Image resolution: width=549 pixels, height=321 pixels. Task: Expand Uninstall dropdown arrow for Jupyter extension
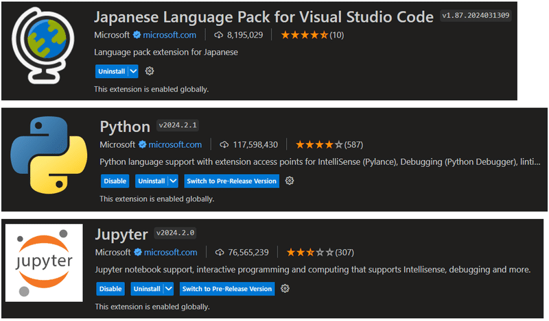click(168, 289)
